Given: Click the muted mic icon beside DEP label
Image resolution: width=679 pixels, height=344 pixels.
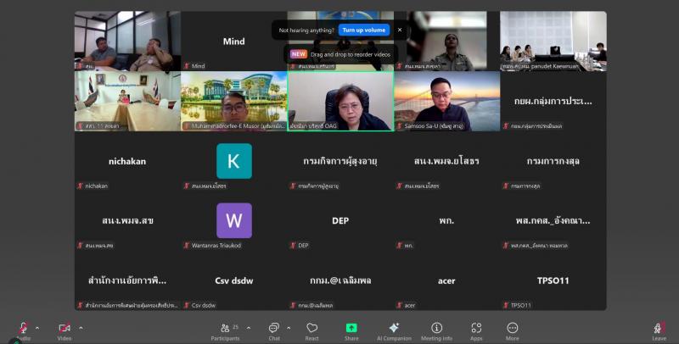Looking at the screenshot, I should pyautogui.click(x=293, y=246).
